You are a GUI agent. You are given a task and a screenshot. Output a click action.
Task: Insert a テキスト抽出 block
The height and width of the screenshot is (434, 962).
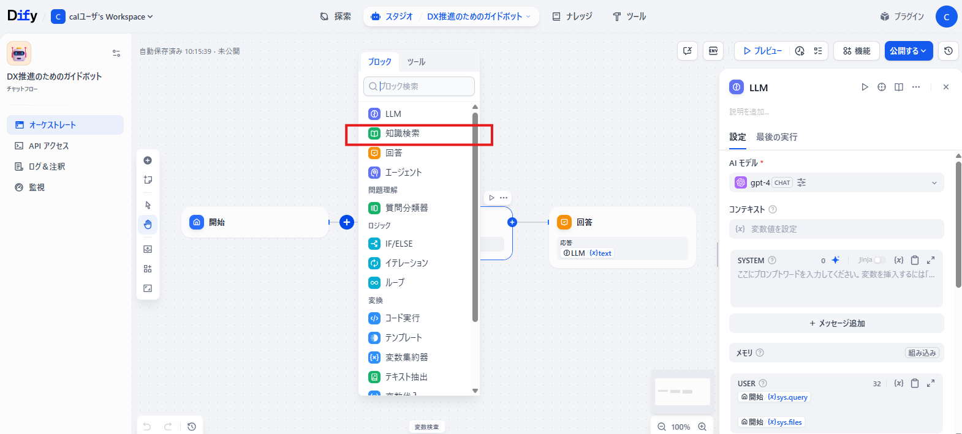(419, 377)
